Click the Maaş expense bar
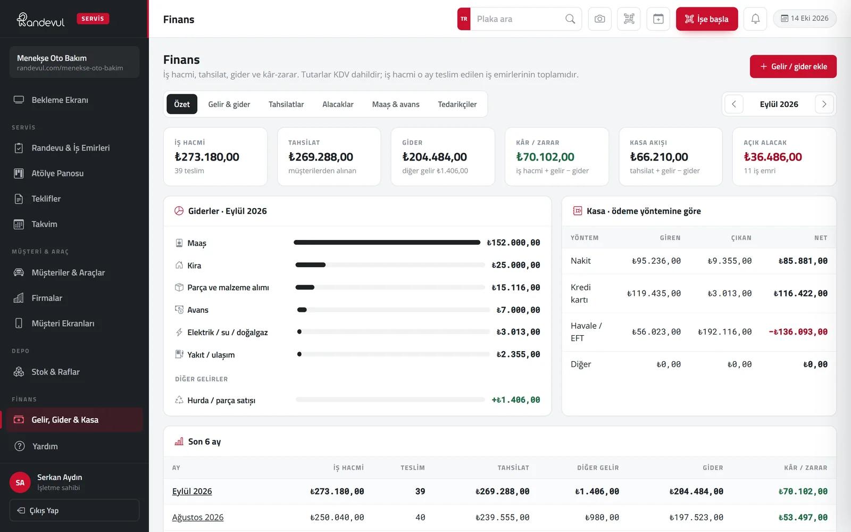This screenshot has width=851, height=532. (387, 243)
